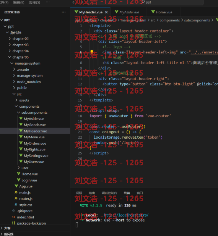Click the src breadcrumb segment

click(153, 20)
